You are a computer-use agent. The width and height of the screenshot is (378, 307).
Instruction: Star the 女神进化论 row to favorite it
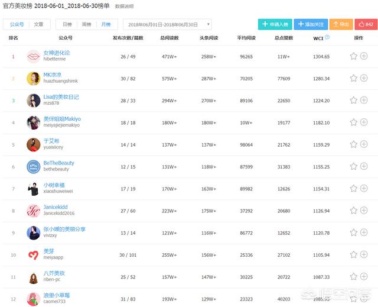(353, 56)
